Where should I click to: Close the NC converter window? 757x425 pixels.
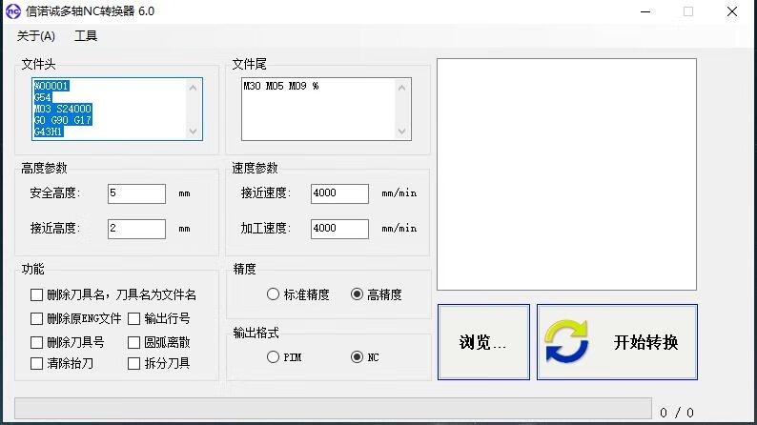[x=732, y=11]
